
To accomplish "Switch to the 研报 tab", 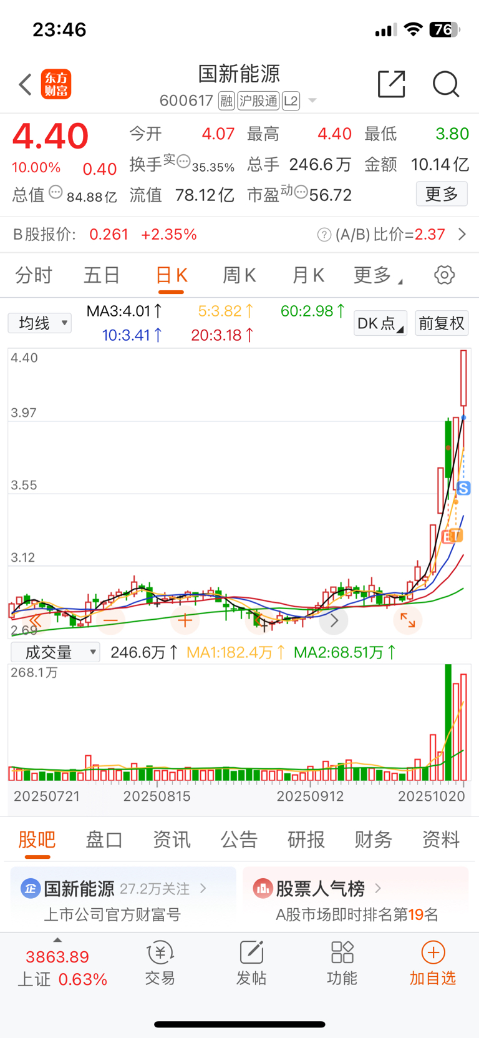I will point(306,840).
